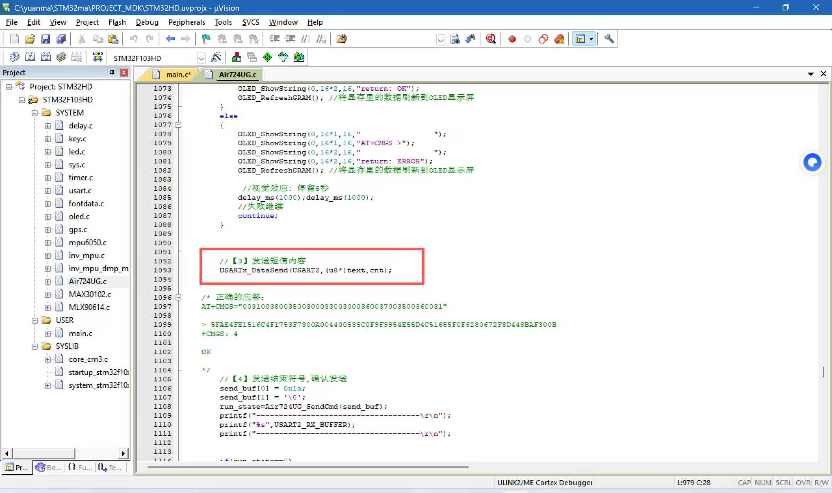Click the Save All files icon
832x493 pixels.
61,39
